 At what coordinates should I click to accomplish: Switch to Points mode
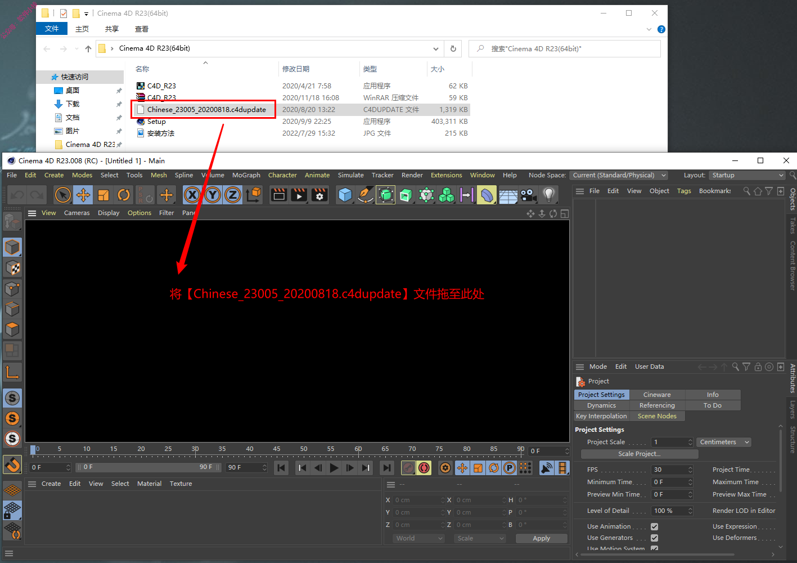(12, 288)
